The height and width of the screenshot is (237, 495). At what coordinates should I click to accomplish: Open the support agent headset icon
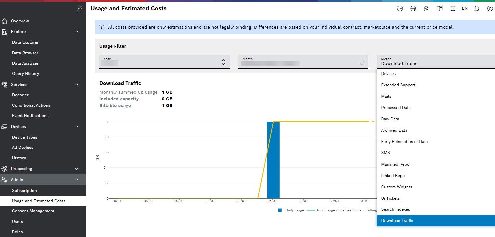point(426,9)
